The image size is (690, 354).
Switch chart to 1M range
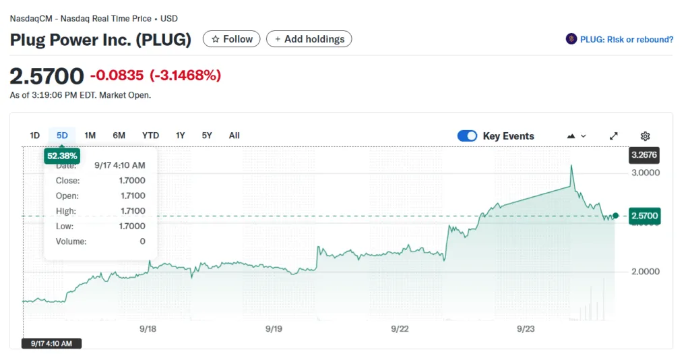click(90, 136)
